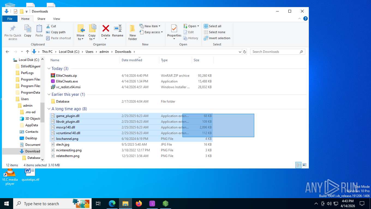This screenshot has width=371, height=209.
Task: Open the View ribbon tab
Action: point(56,19)
